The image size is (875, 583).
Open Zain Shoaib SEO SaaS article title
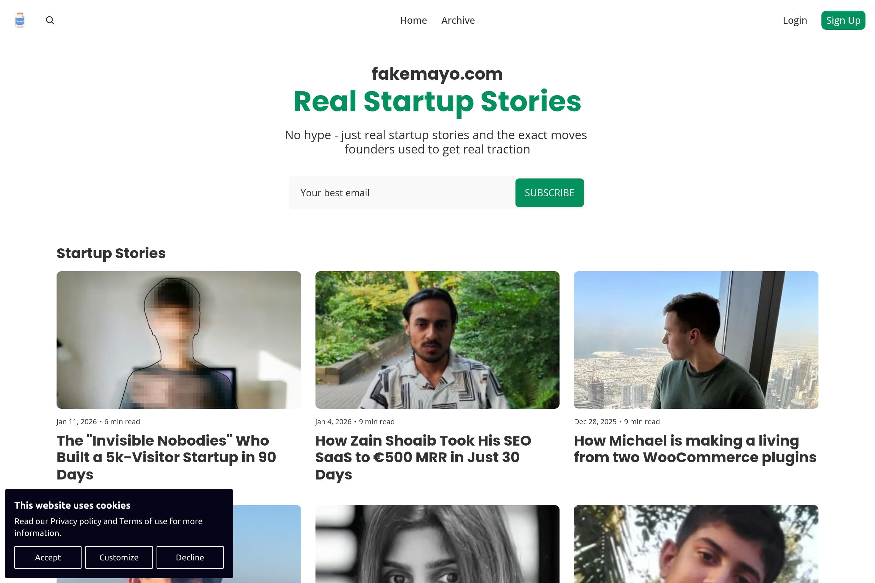click(423, 457)
